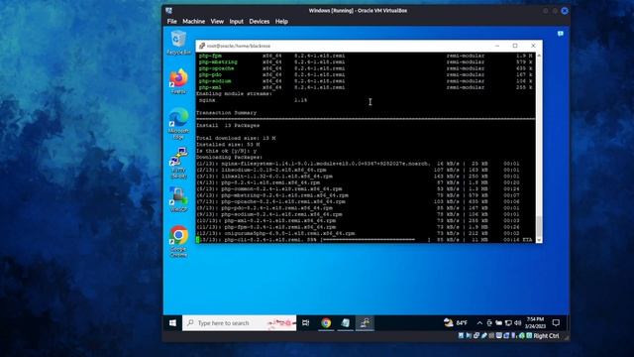Switch to PuTTY on the taskbar
Image resolution: width=634 pixels, height=357 pixels.
[x=365, y=323]
